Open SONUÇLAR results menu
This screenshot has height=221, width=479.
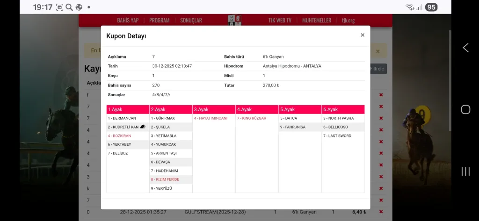pyautogui.click(x=191, y=21)
